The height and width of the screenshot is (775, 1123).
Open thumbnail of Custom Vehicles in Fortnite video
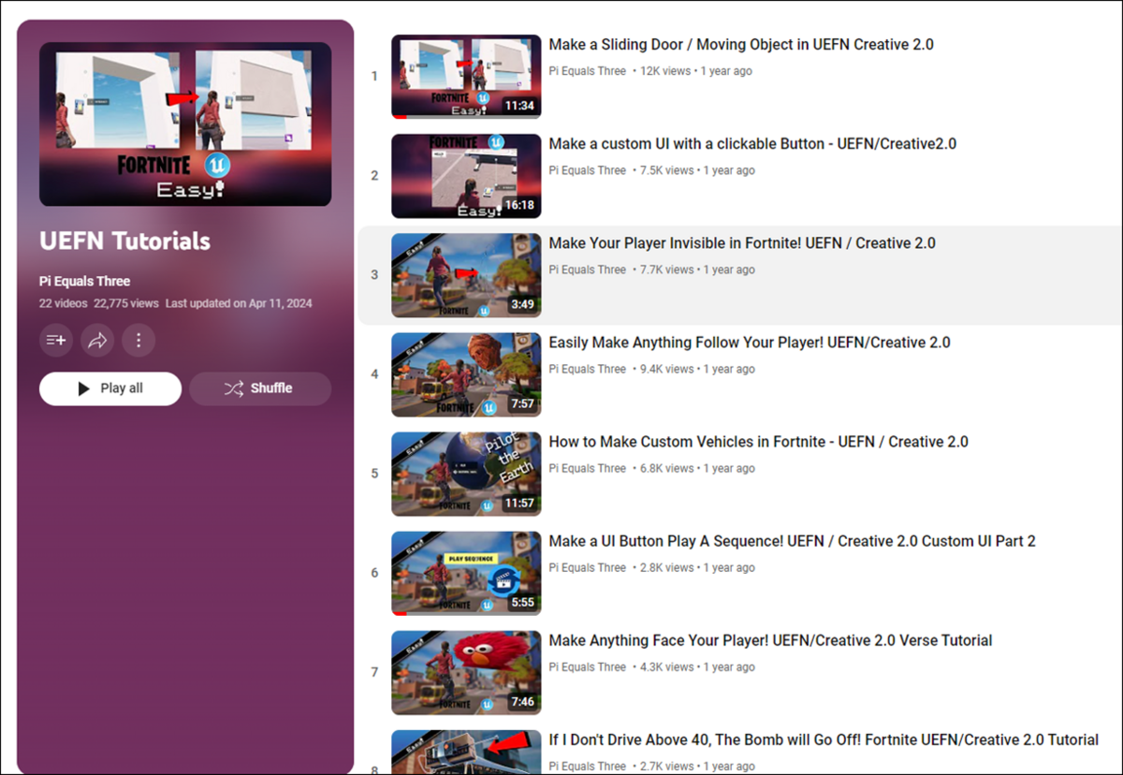coord(466,474)
